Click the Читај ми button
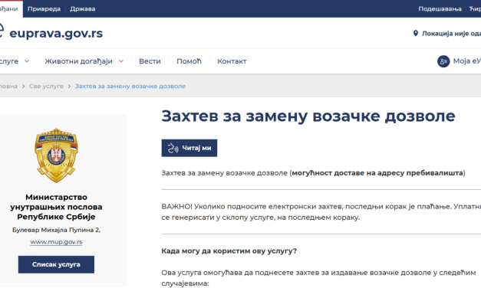The height and width of the screenshot is (288, 481). click(x=189, y=148)
